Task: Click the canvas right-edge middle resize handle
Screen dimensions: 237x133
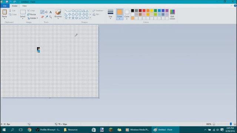Action: [99, 61]
